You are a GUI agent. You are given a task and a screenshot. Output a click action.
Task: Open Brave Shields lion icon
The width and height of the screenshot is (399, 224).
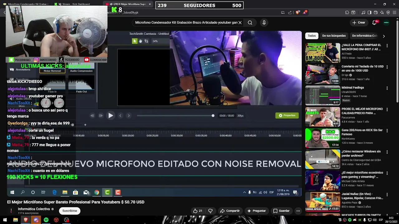(297, 12)
